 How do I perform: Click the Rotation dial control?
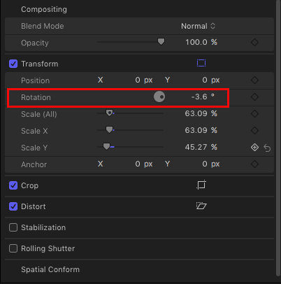pos(159,97)
